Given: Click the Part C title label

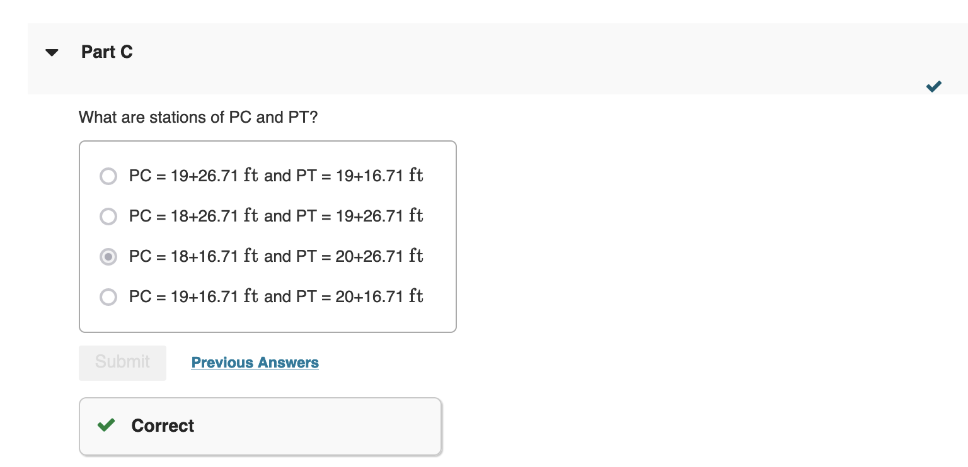Looking at the screenshot, I should 107,52.
